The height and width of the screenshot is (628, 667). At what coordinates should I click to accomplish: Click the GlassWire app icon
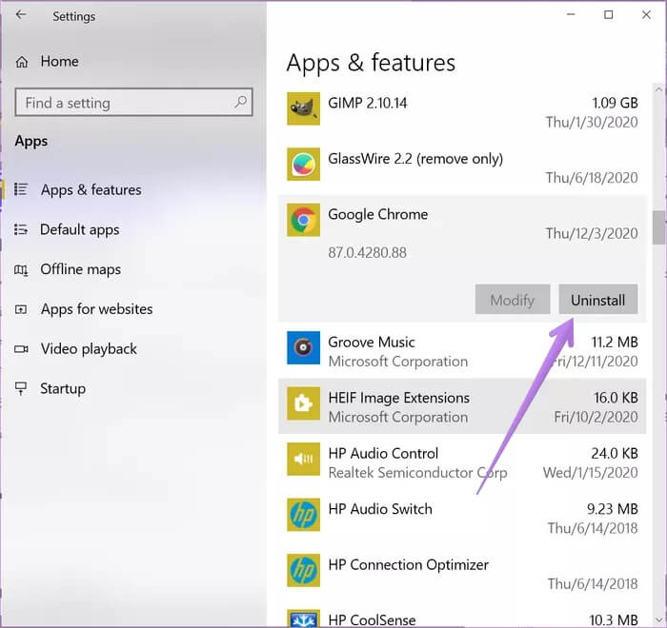303,164
